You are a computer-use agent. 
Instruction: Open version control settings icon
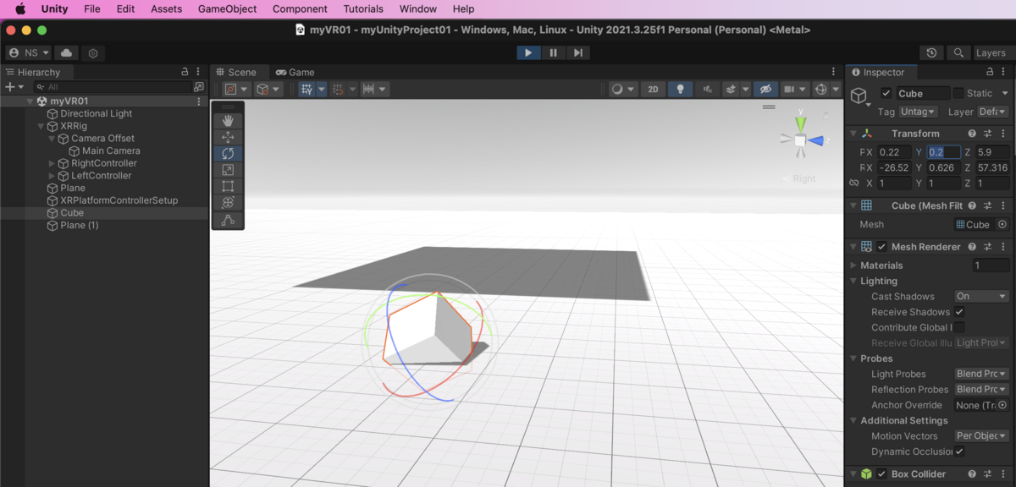(x=93, y=53)
